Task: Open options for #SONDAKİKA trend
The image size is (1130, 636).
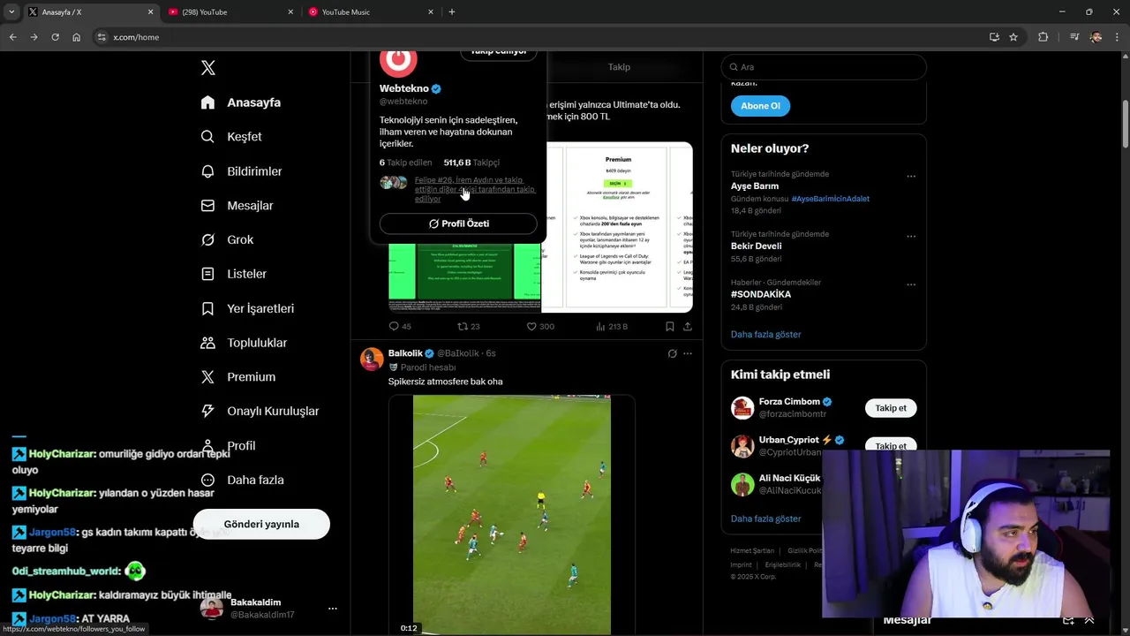Action: tap(911, 284)
